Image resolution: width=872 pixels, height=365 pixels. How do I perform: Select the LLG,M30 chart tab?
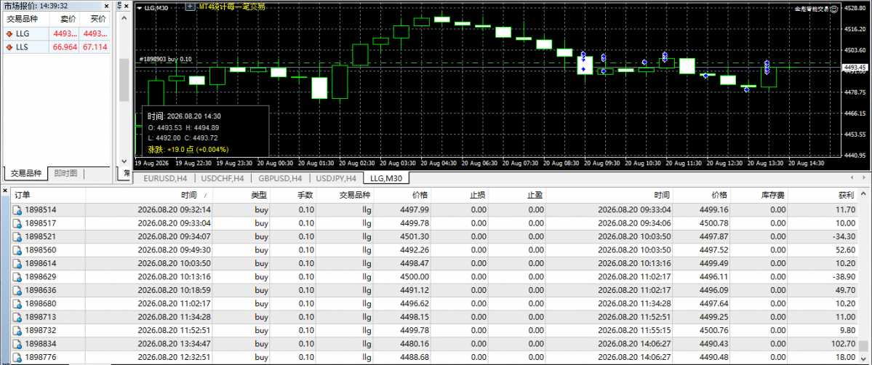386,178
